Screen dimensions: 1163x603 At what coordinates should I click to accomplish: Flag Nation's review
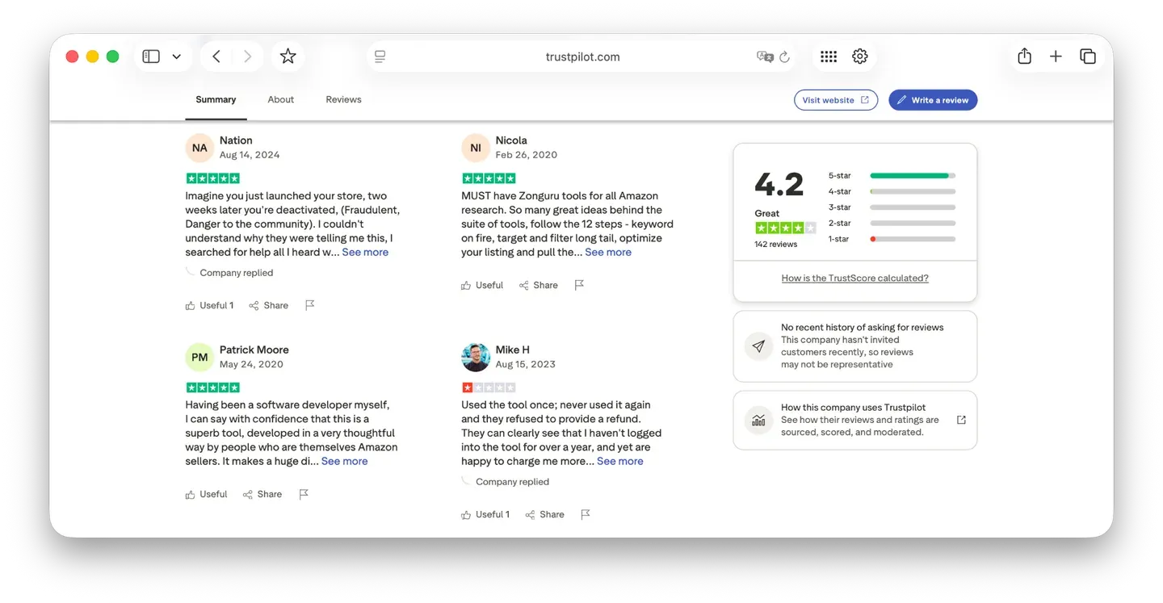coord(309,305)
